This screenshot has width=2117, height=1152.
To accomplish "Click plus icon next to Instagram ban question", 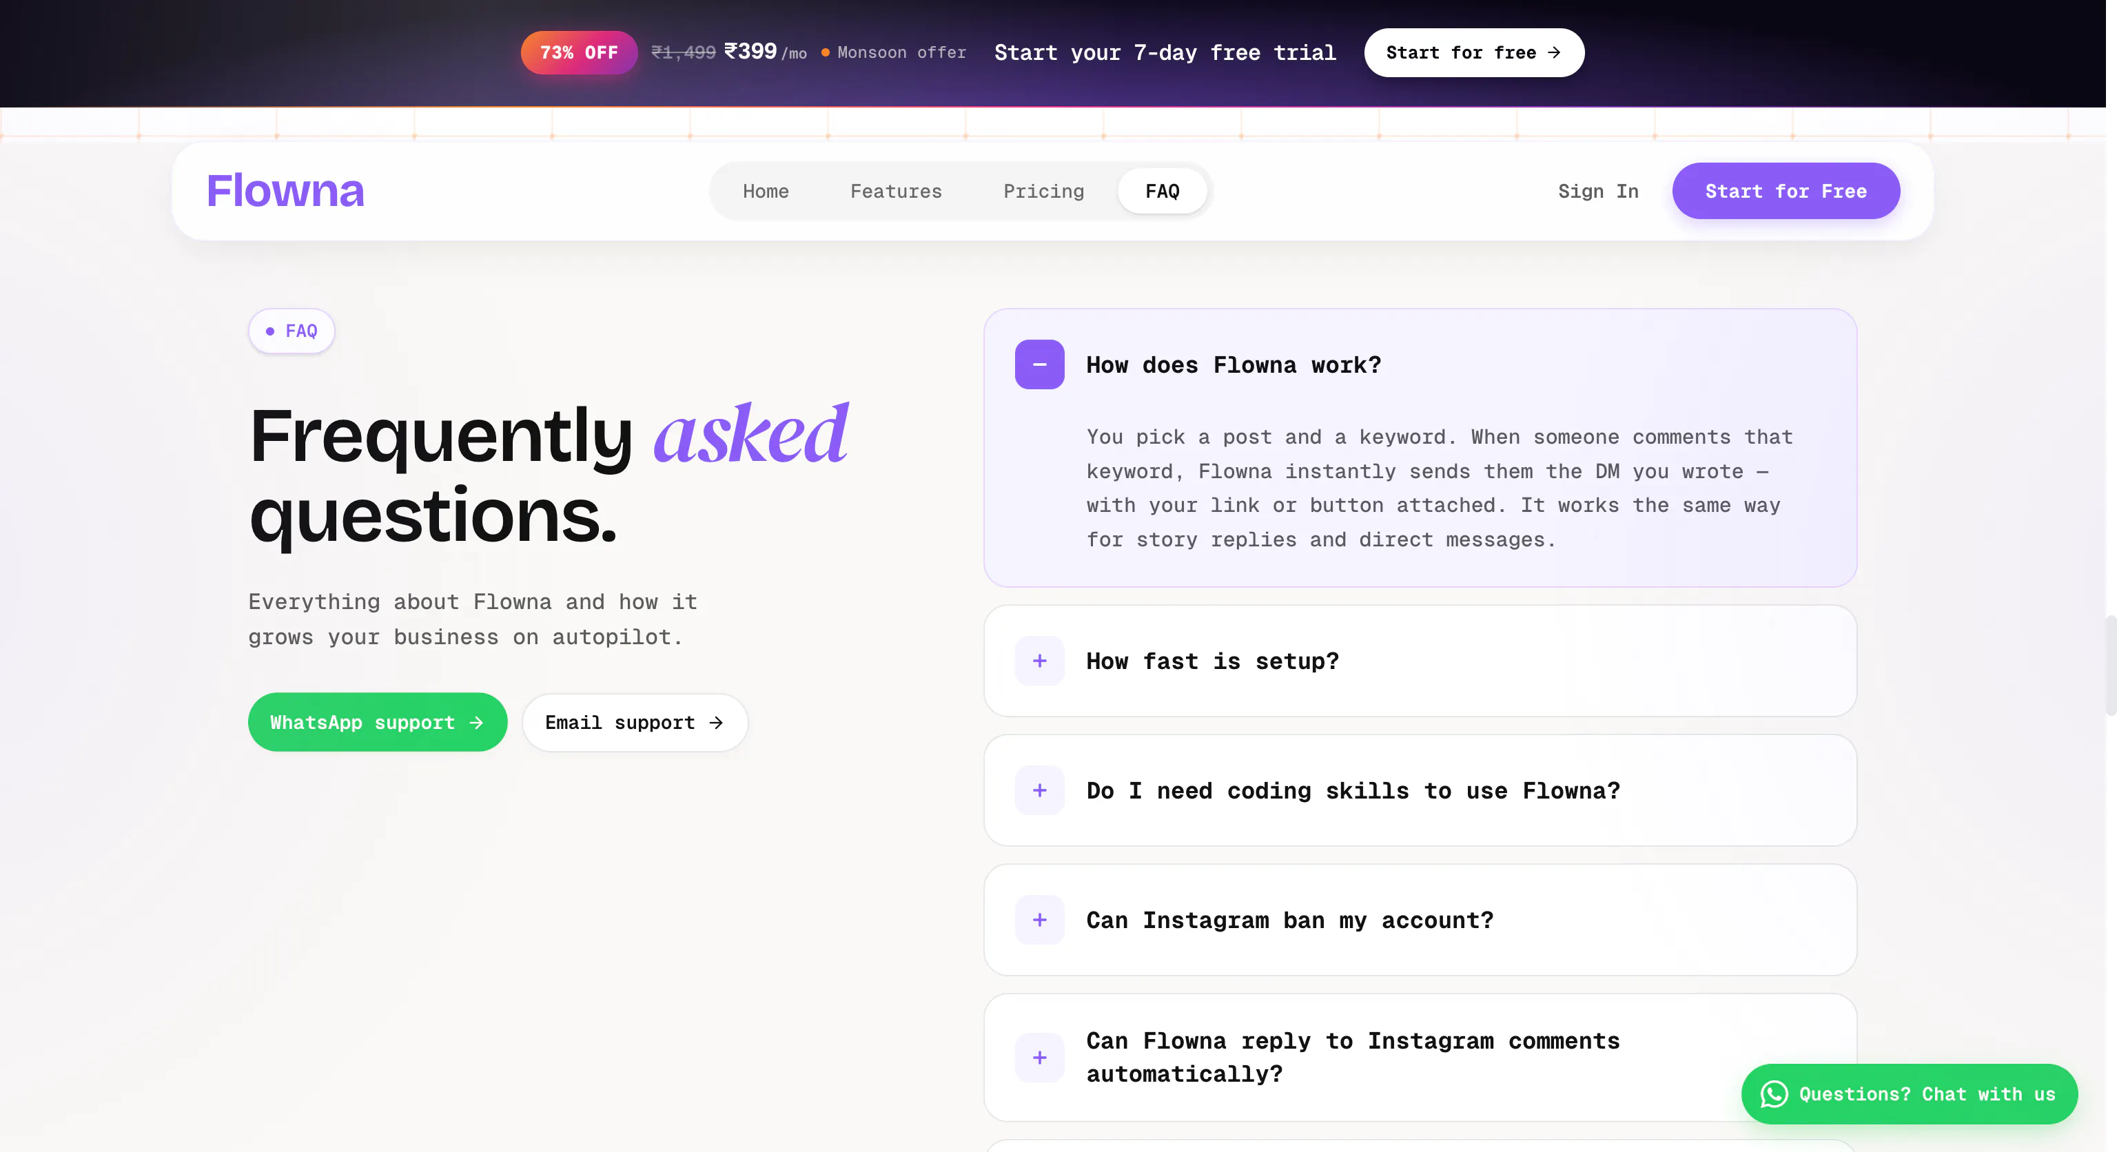I will [1039, 919].
